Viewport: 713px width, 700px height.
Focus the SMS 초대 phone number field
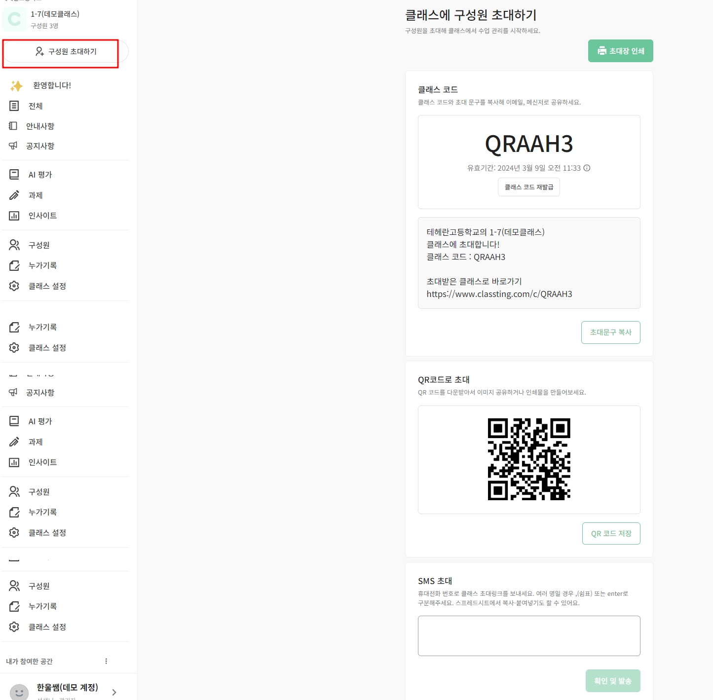pos(529,636)
